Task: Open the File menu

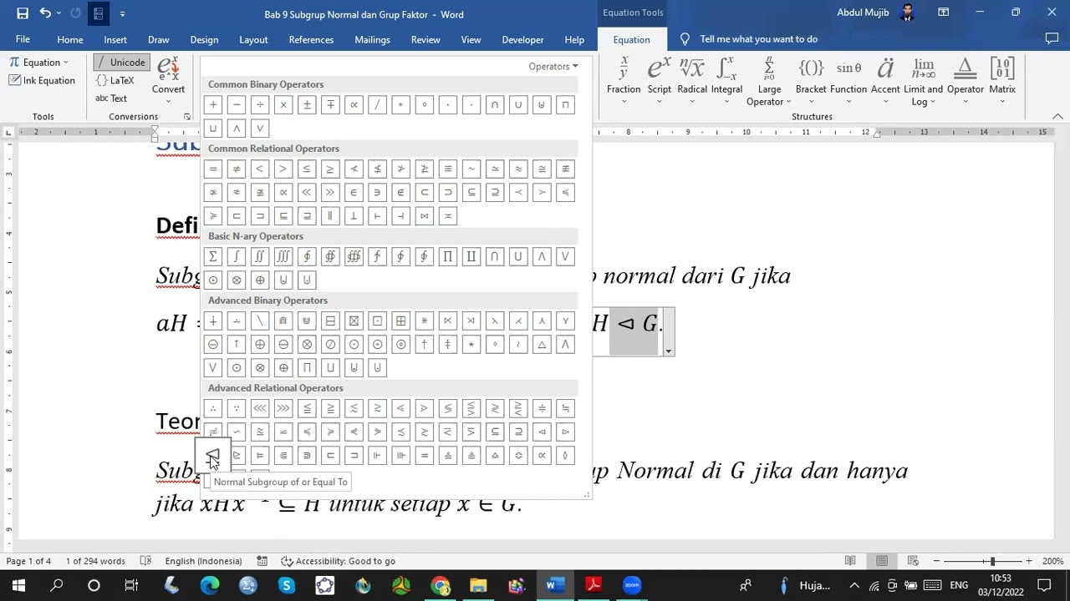Action: (x=23, y=39)
